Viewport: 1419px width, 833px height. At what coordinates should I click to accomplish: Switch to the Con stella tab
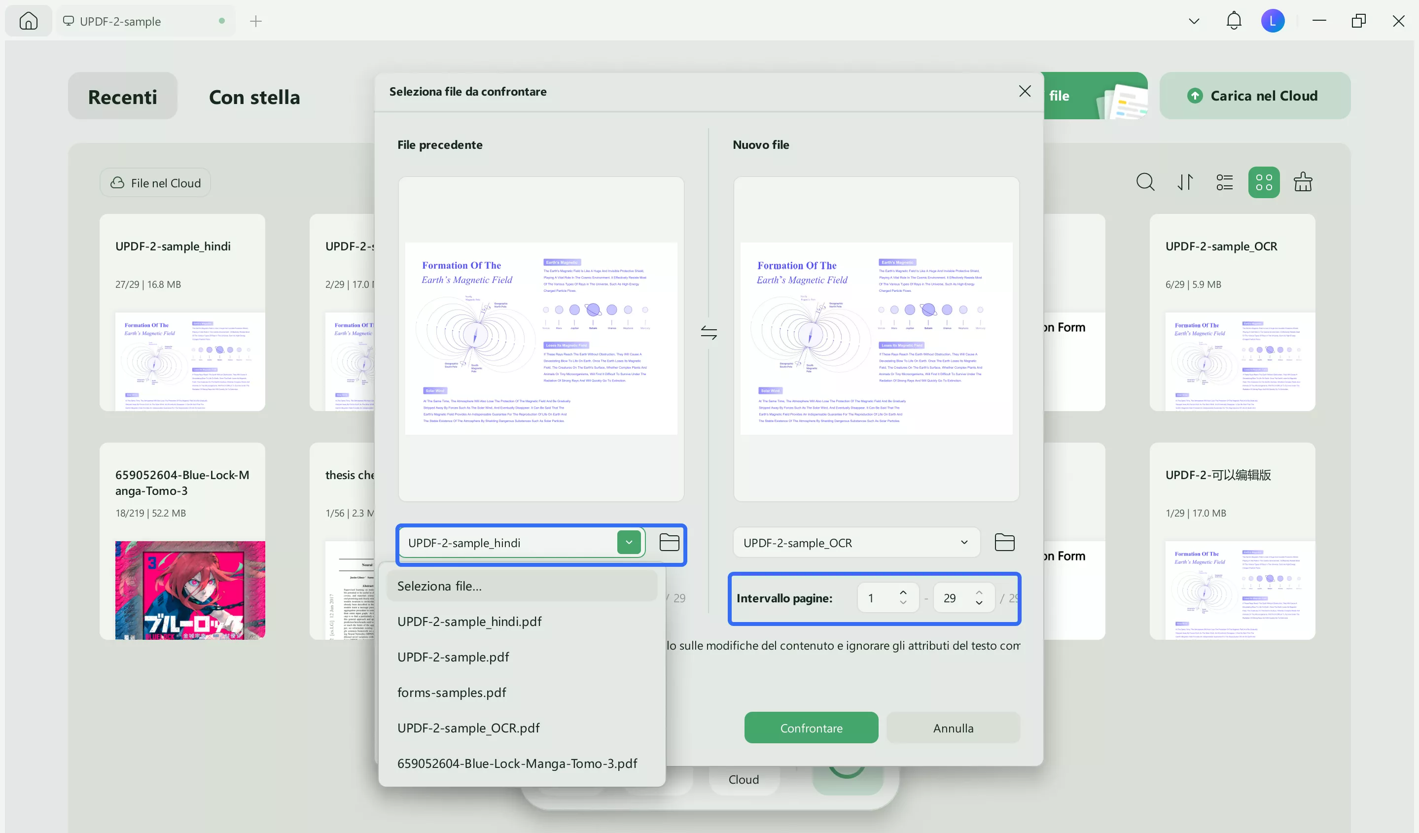254,97
